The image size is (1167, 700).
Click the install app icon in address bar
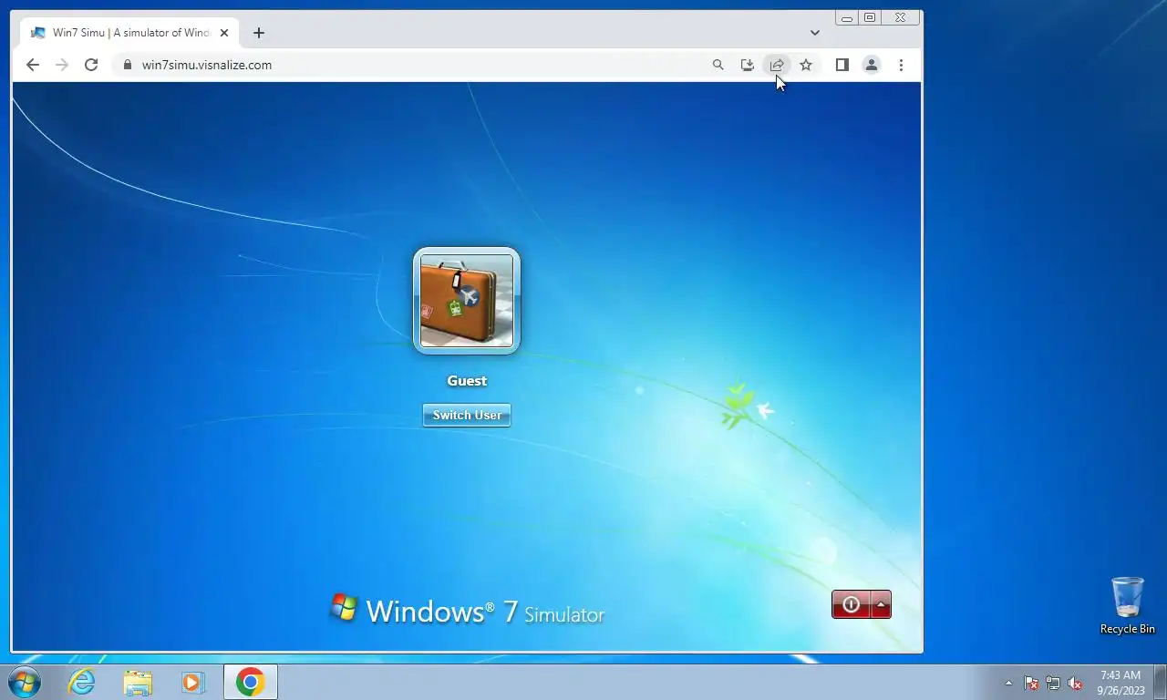pos(748,65)
